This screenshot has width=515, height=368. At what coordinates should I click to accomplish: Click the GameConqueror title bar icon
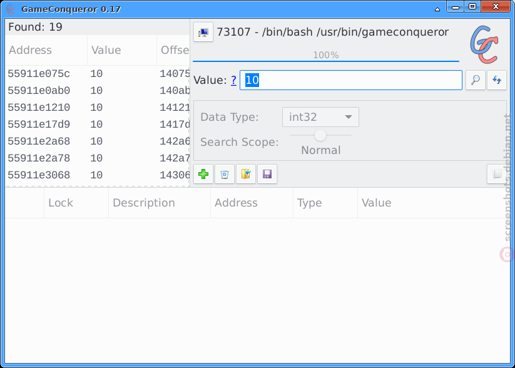(x=10, y=9)
